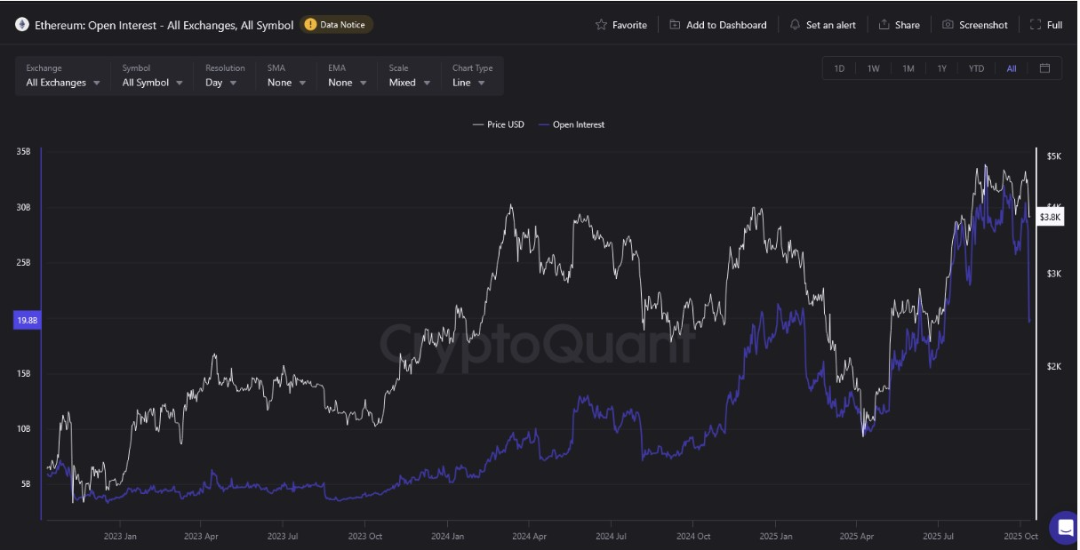Expand the Resolution Day dropdown
The image size is (1080, 550).
[x=221, y=83]
